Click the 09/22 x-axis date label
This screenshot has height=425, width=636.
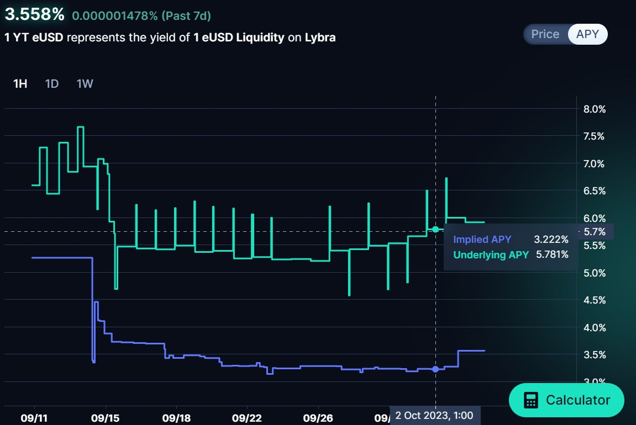coord(247,418)
